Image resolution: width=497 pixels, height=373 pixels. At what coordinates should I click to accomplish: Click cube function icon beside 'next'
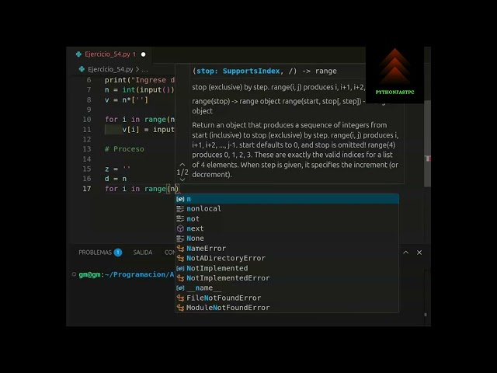pyautogui.click(x=180, y=228)
